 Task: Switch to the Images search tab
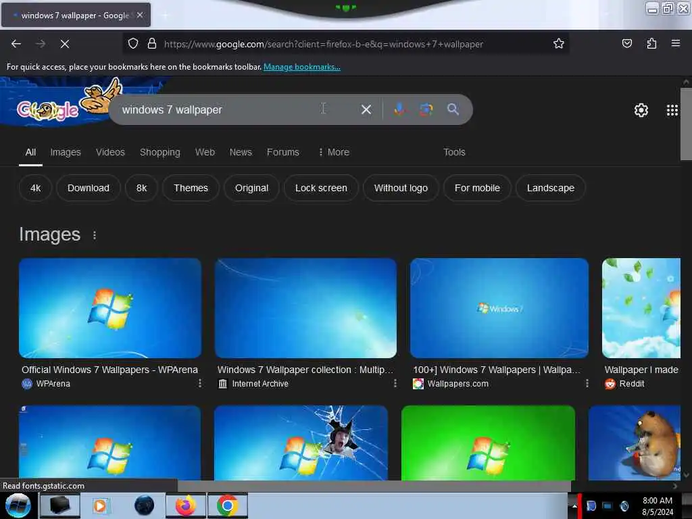click(x=66, y=152)
